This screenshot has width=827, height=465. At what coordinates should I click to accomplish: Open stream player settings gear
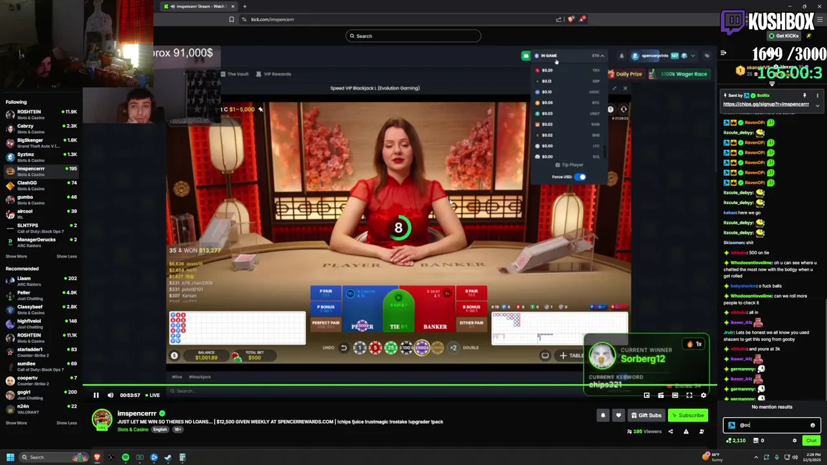[x=704, y=395]
